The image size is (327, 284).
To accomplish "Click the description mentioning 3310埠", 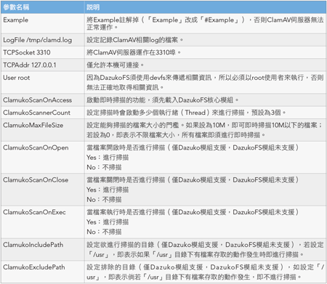I will (x=134, y=52).
